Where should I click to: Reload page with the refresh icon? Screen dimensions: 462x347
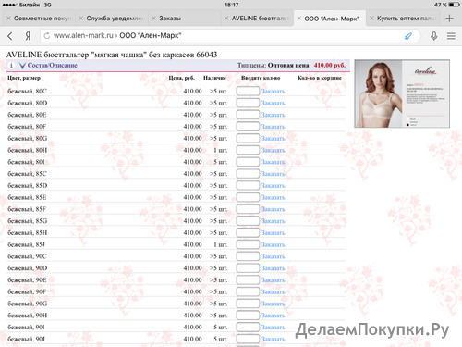tap(47, 36)
